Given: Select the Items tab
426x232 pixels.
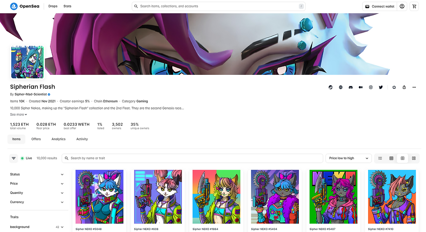Looking at the screenshot, I should (x=16, y=139).
